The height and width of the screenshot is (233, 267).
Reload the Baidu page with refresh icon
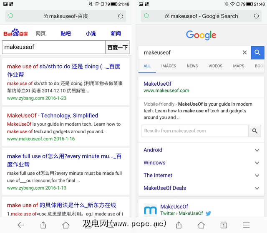pyautogui.click(x=121, y=16)
